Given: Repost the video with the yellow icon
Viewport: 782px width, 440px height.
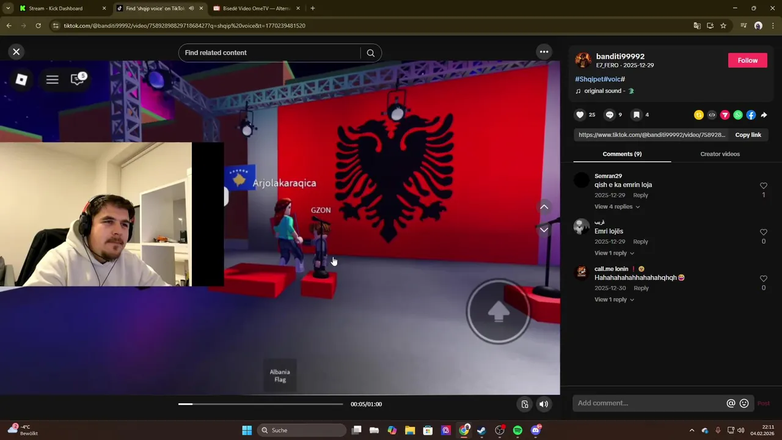Looking at the screenshot, I should [x=699, y=115].
